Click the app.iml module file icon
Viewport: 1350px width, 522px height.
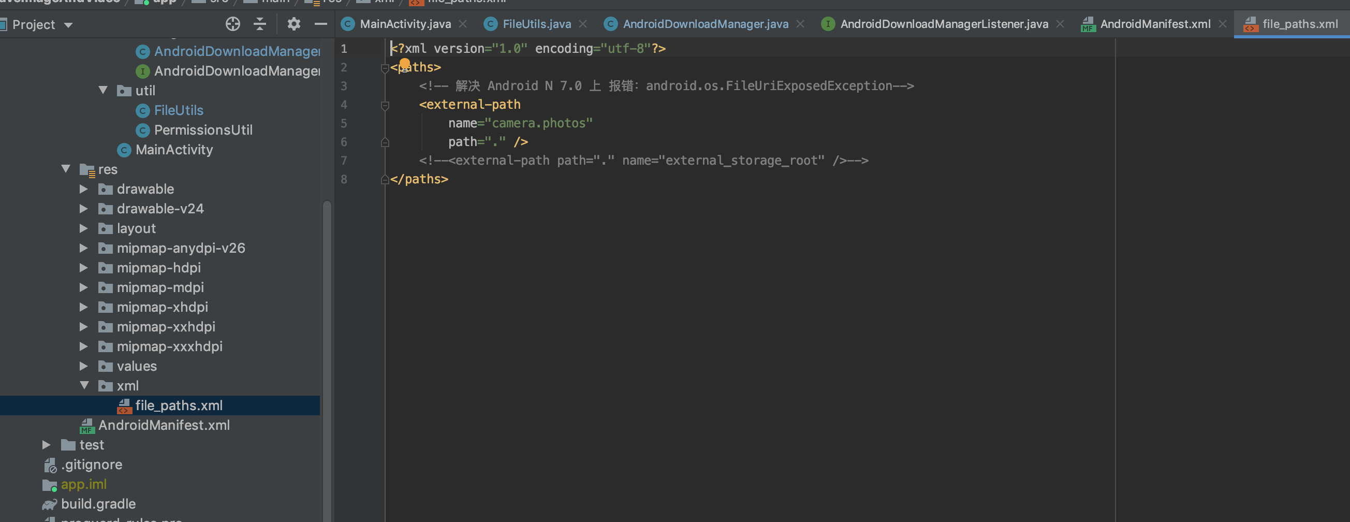click(50, 485)
